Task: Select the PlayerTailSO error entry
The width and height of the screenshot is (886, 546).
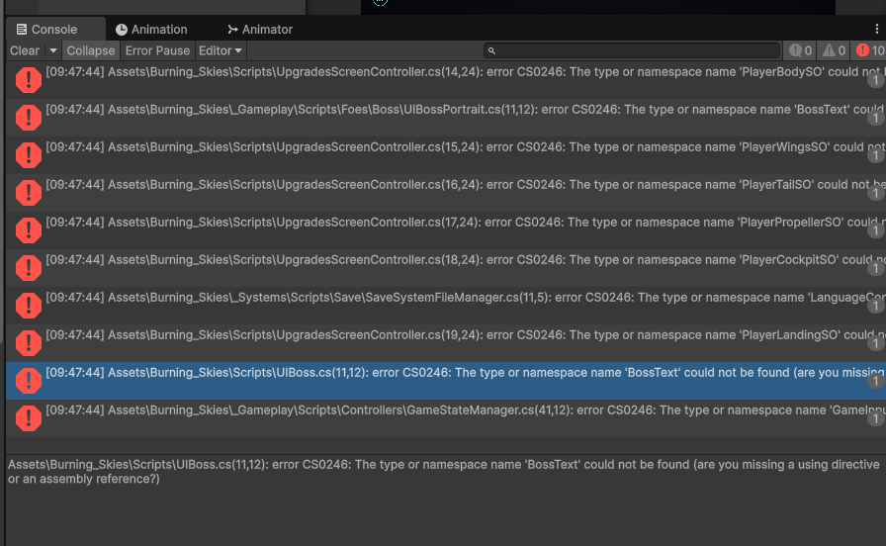Action: point(446,192)
